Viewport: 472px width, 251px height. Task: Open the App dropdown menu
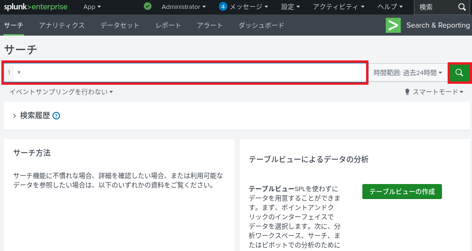pyautogui.click(x=92, y=7)
